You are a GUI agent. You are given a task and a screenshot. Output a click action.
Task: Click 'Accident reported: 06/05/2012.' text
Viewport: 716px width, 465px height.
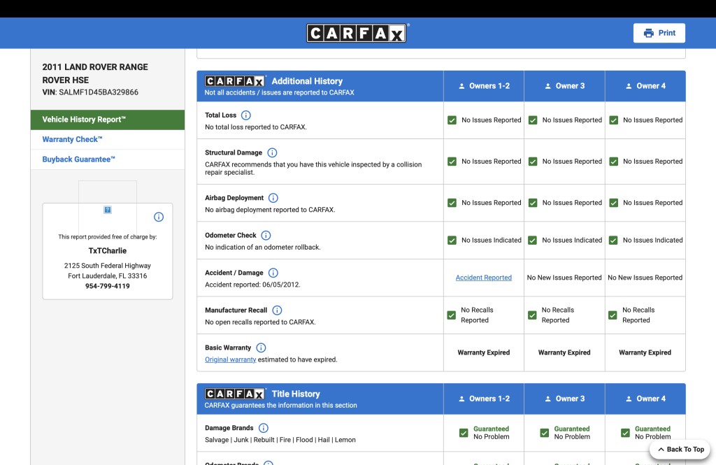coord(252,285)
